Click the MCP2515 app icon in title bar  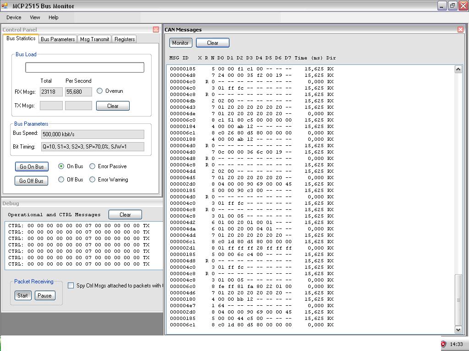pos(4,5)
